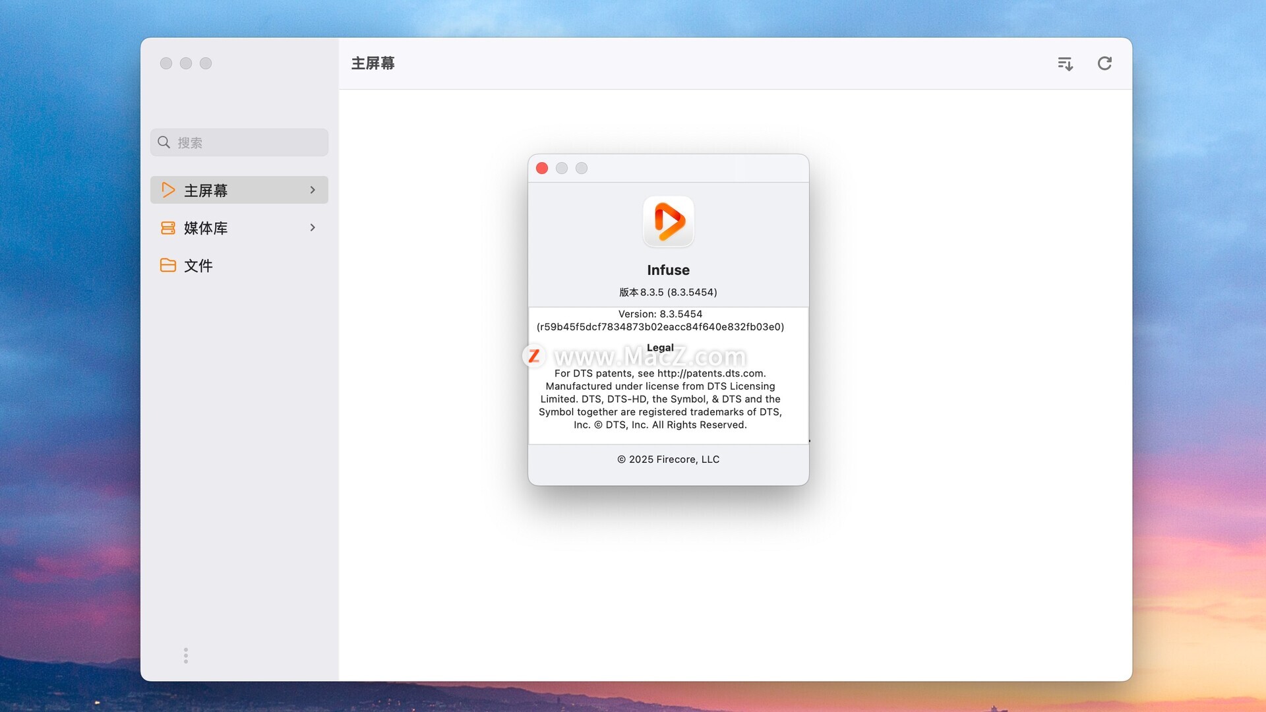Open the 文件 sidebar item
The width and height of the screenshot is (1266, 712).
[x=198, y=266]
